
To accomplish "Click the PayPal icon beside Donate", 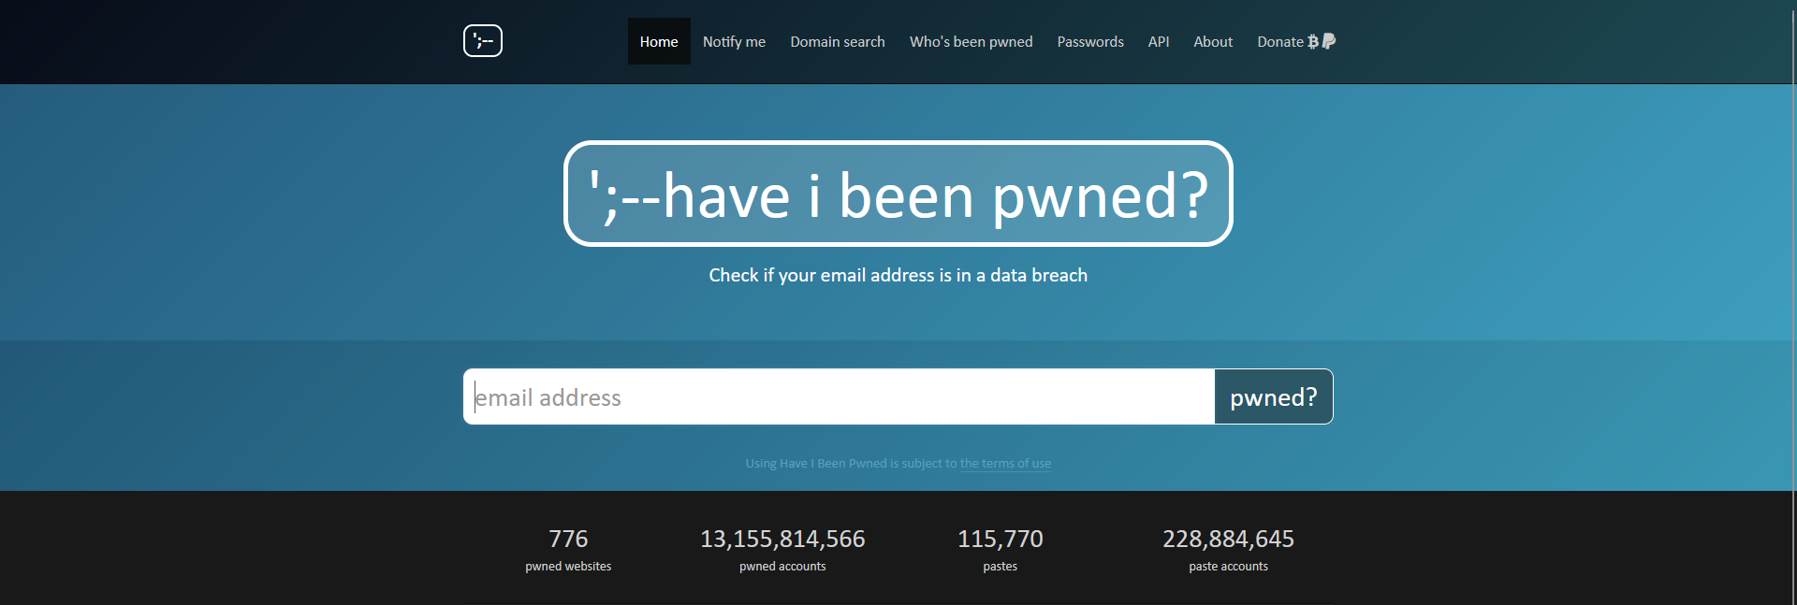I will 1329,41.
